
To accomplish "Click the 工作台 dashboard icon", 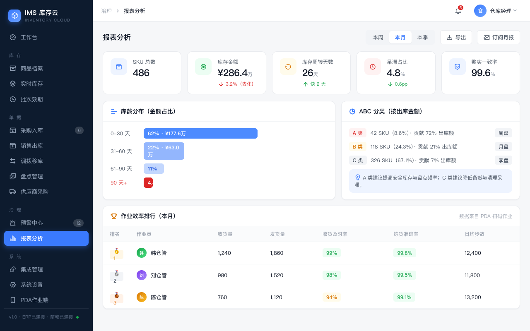I will [13, 37].
